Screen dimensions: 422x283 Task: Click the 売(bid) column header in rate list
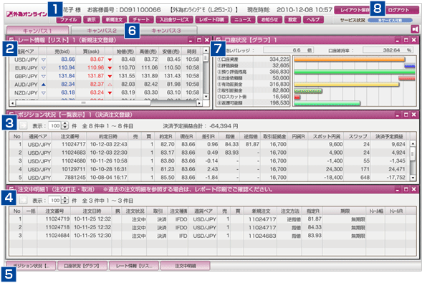click(x=62, y=51)
